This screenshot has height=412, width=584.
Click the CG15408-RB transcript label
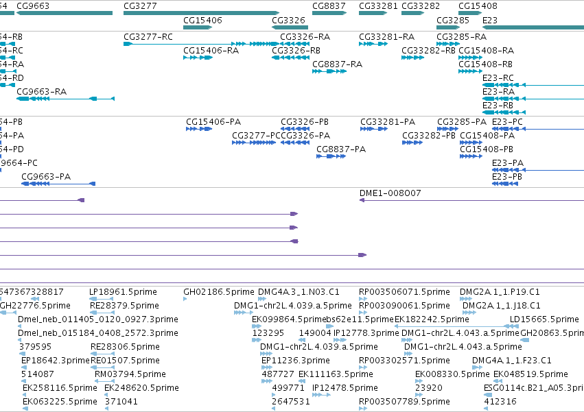coord(485,64)
